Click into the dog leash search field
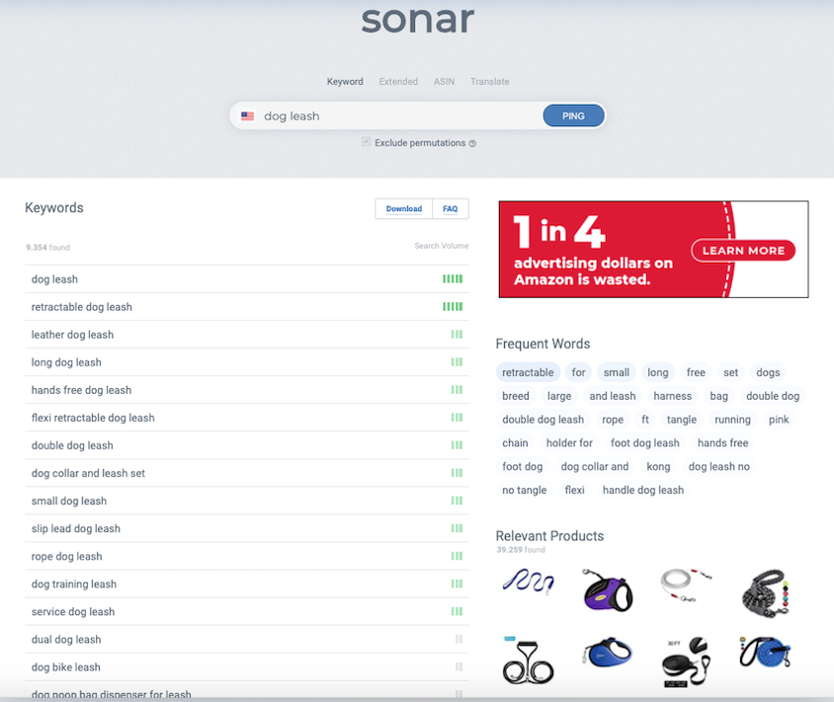 pyautogui.click(x=399, y=116)
